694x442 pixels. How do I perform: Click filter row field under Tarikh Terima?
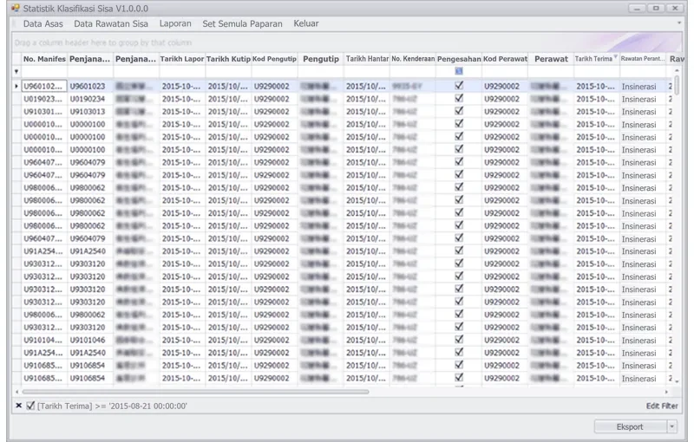[x=597, y=71]
